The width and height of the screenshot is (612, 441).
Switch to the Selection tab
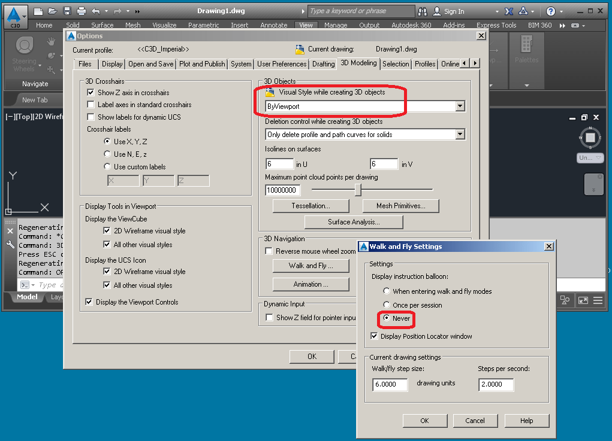pyautogui.click(x=396, y=64)
